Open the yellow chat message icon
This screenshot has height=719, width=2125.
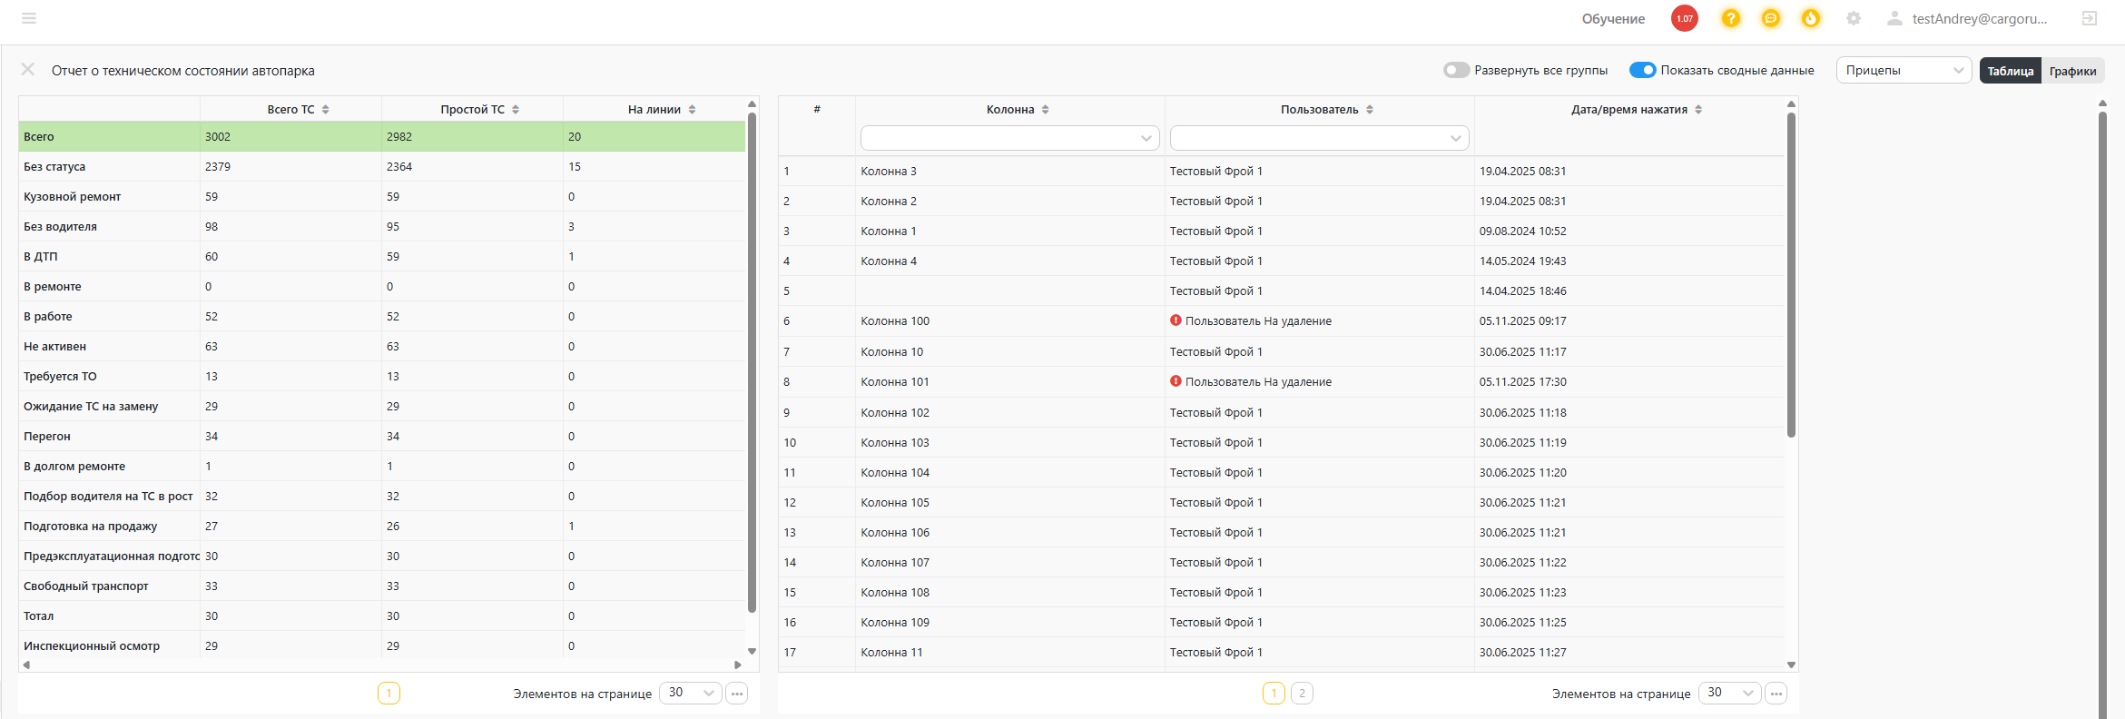1771,18
